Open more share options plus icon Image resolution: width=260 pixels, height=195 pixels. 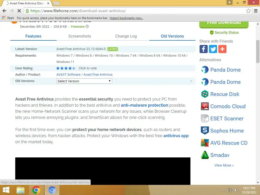tap(222, 49)
